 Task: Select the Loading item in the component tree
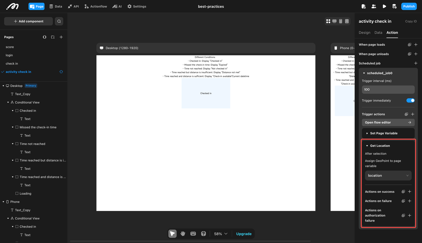(x=25, y=194)
